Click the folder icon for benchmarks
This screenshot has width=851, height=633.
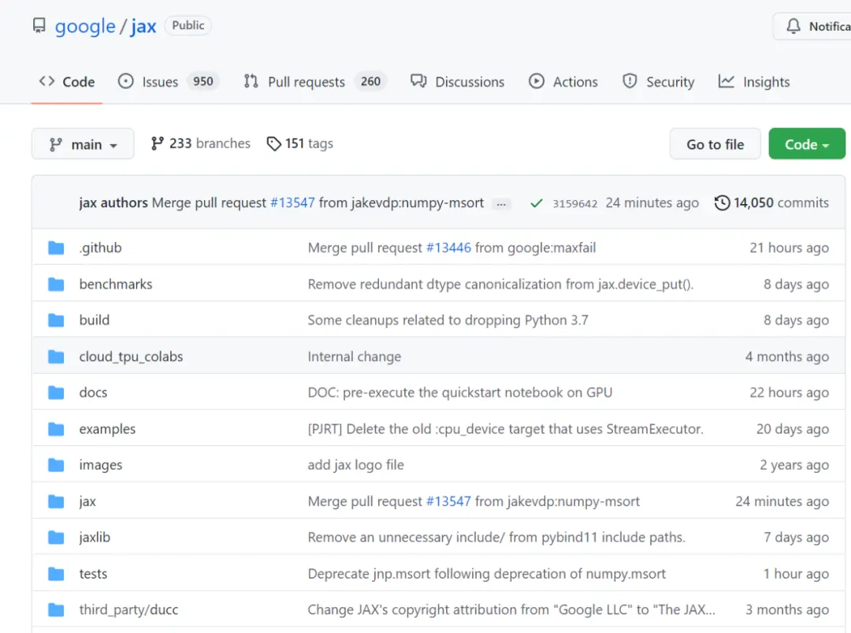tap(56, 284)
